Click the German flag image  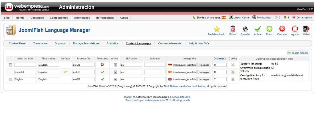(x=170, y=65)
